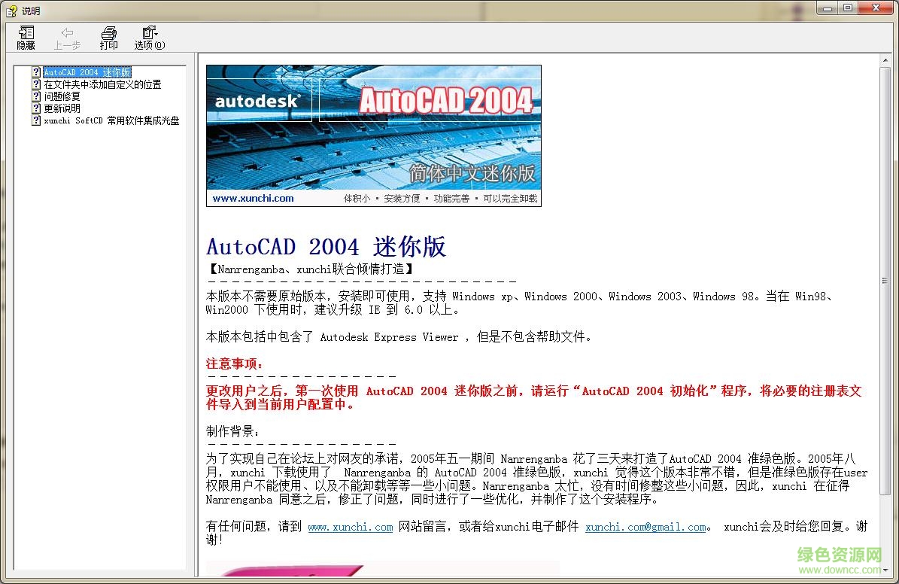Viewport: 899px width, 584px height.
Task: Click the question mark icon beside 更新说明
Action: pyautogui.click(x=37, y=108)
